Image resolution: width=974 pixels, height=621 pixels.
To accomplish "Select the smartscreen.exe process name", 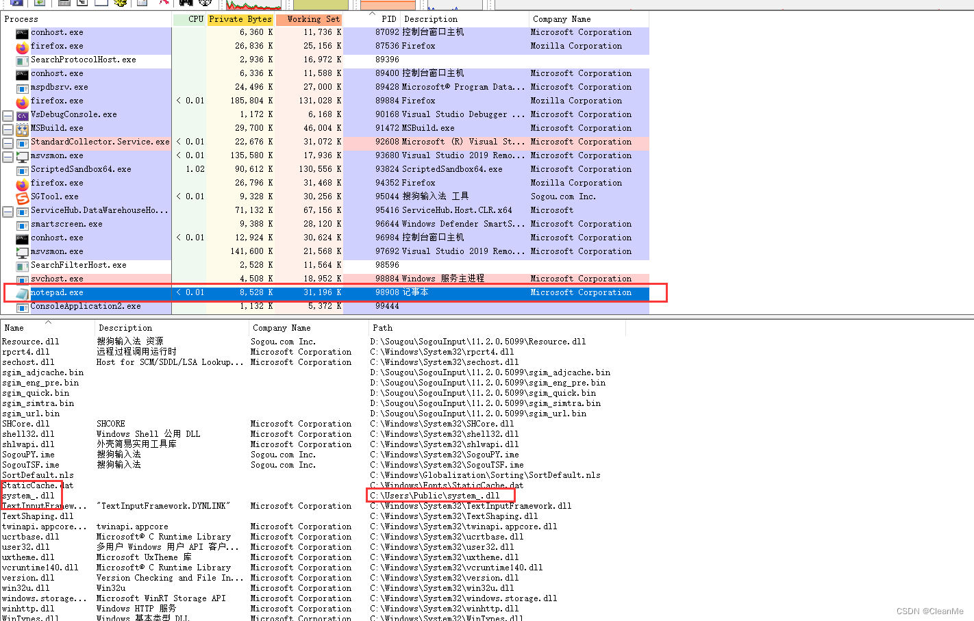I will click(x=66, y=224).
